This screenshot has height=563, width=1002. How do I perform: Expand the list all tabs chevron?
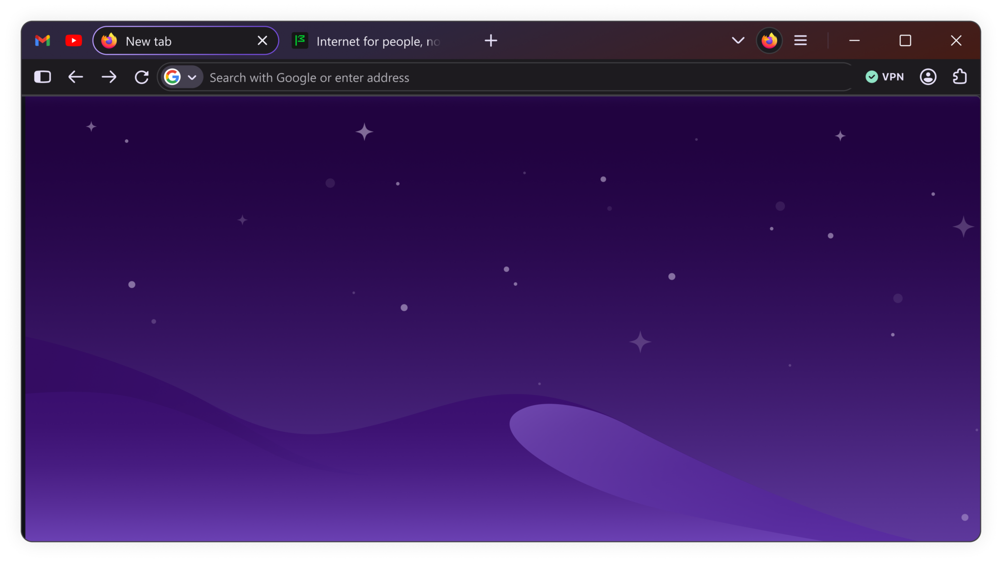pos(738,41)
